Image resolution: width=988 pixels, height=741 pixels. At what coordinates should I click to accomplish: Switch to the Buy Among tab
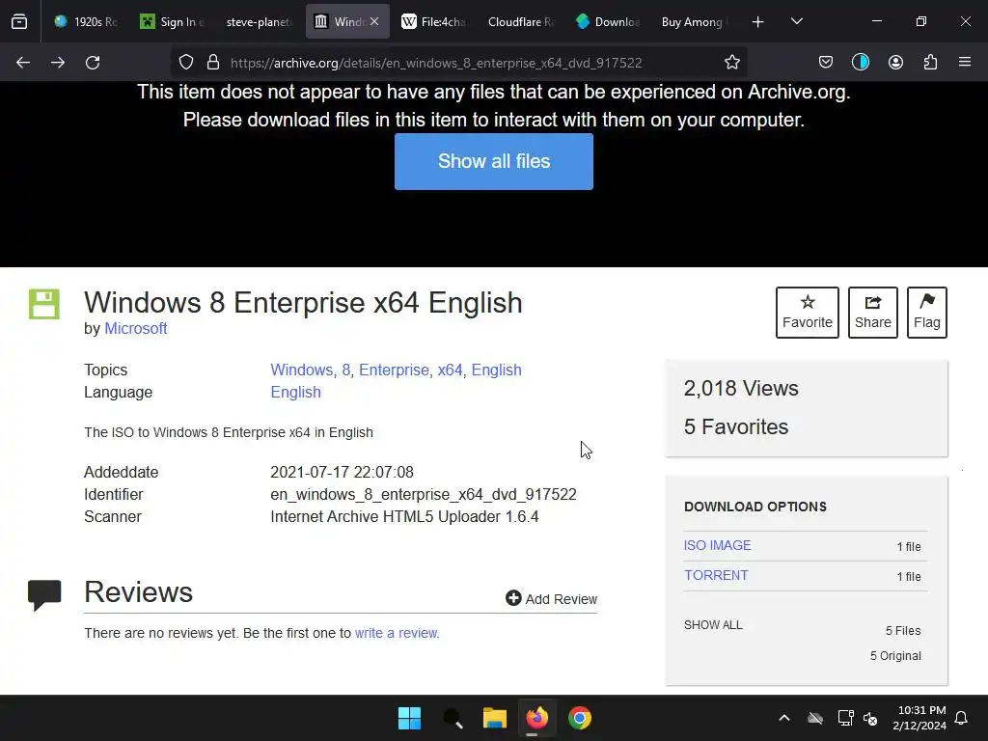coord(695,21)
